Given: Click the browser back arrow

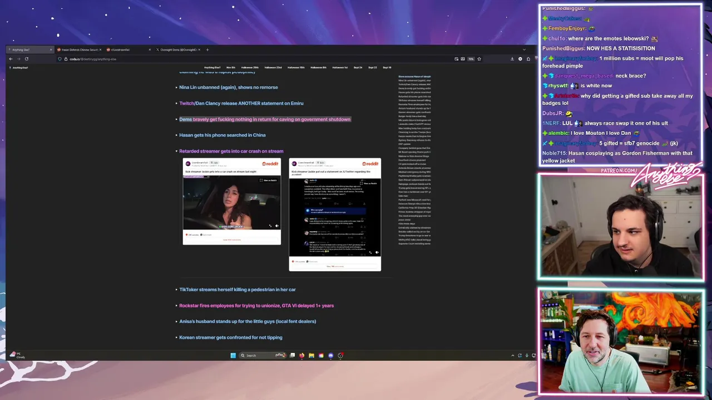Looking at the screenshot, I should pos(11,59).
